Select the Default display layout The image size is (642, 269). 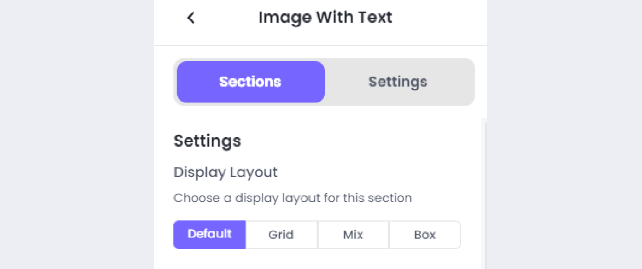tap(210, 234)
